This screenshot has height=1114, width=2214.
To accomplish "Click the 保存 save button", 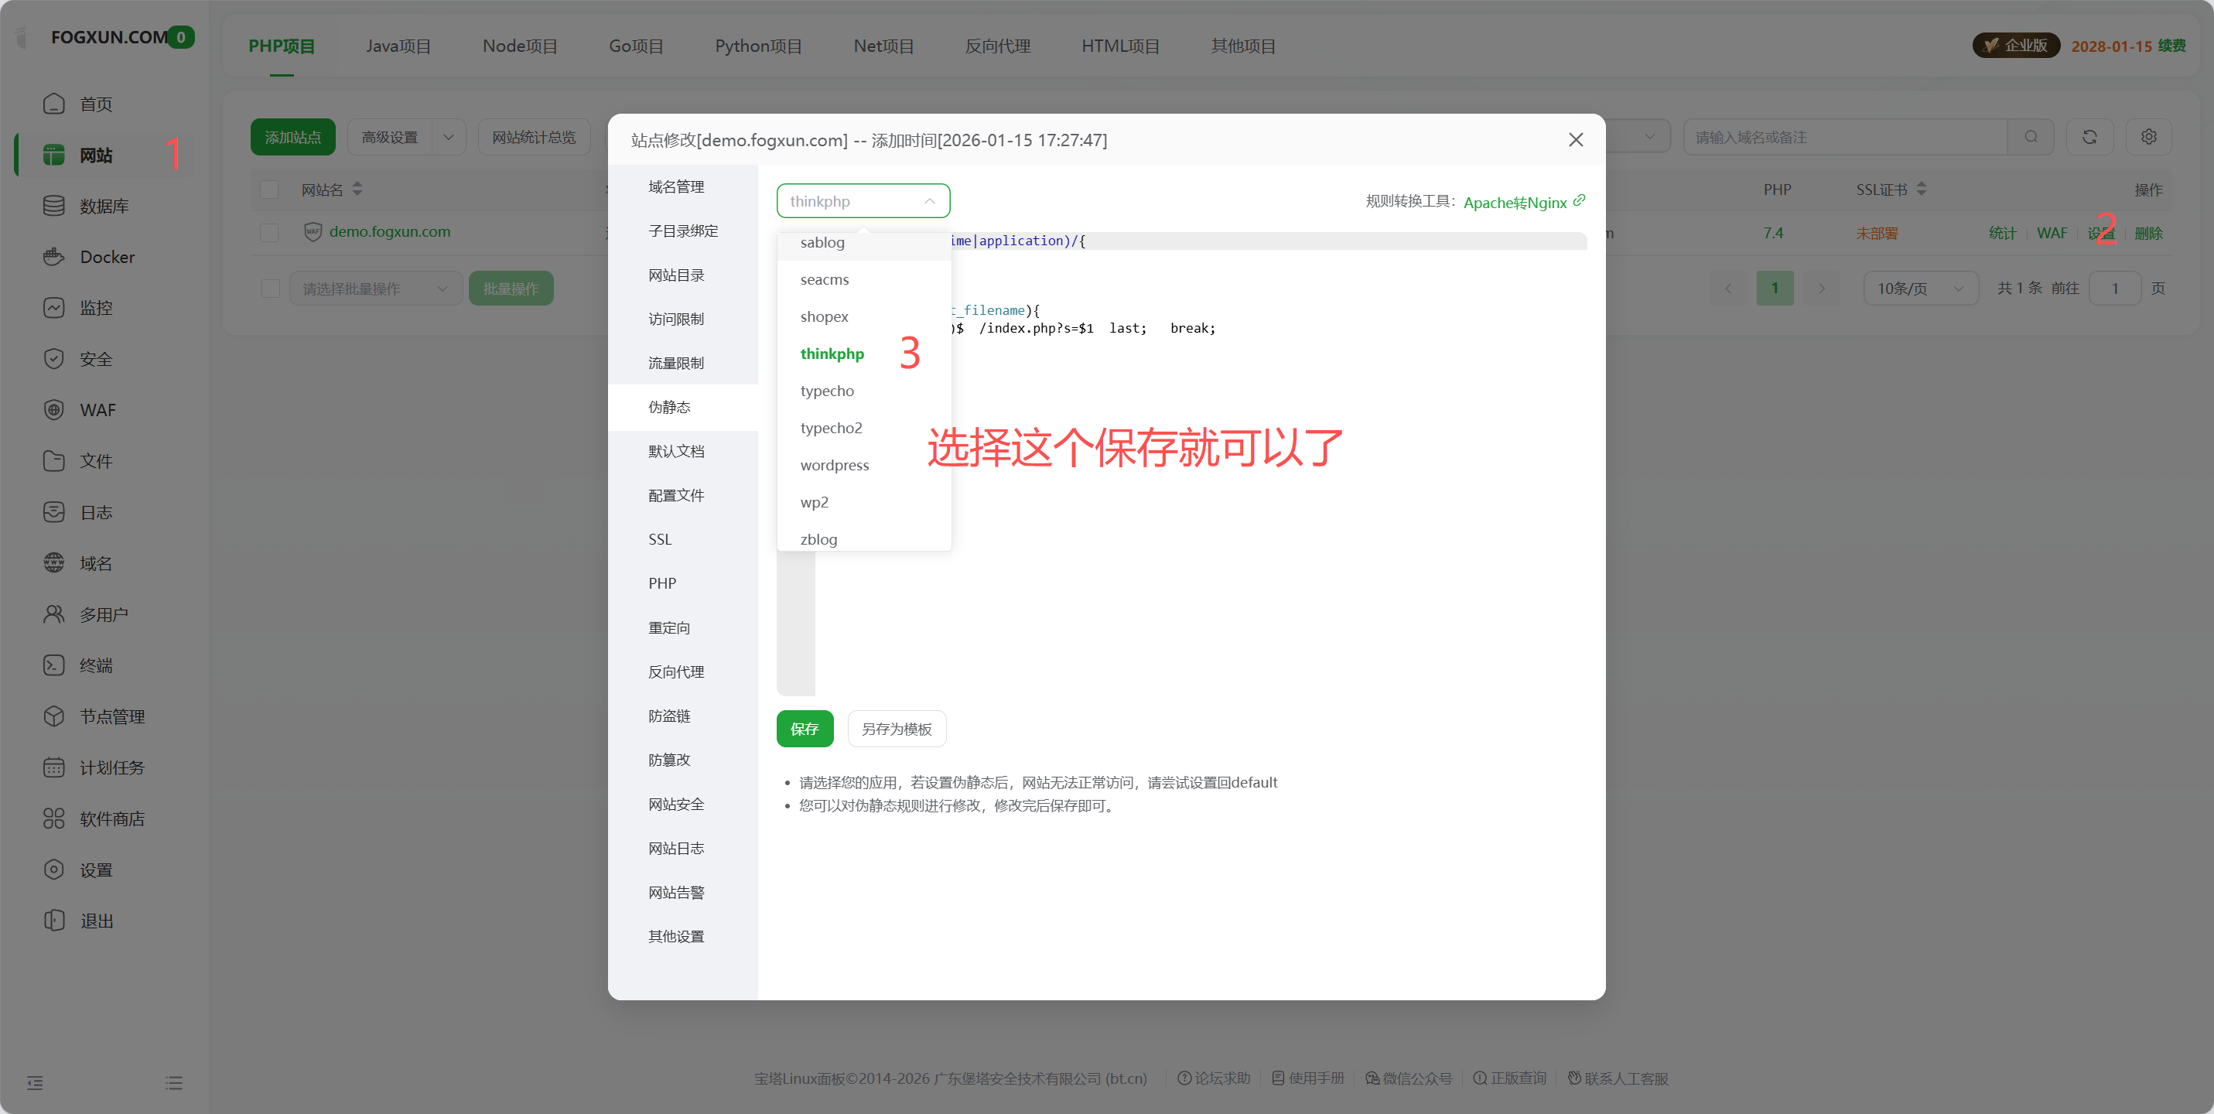I will (x=805, y=728).
